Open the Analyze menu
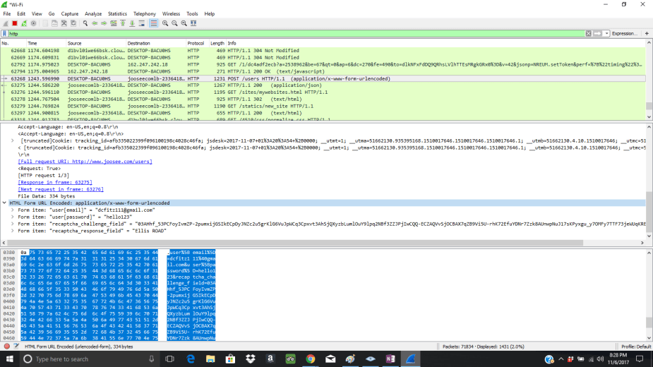This screenshot has width=653, height=367. coord(93,13)
